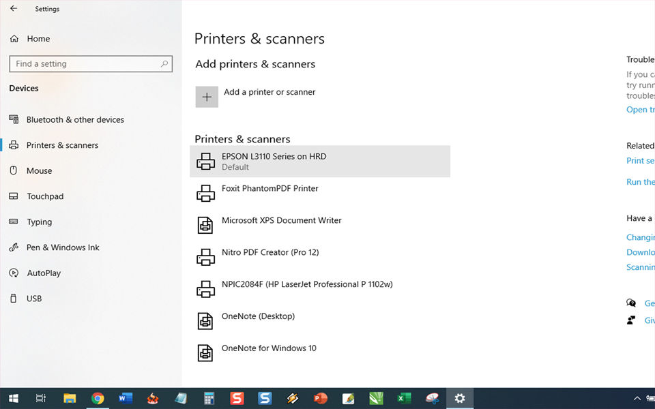Click the magnifier icon in the search box
Viewport: 655px width, 409px height.
(164, 63)
